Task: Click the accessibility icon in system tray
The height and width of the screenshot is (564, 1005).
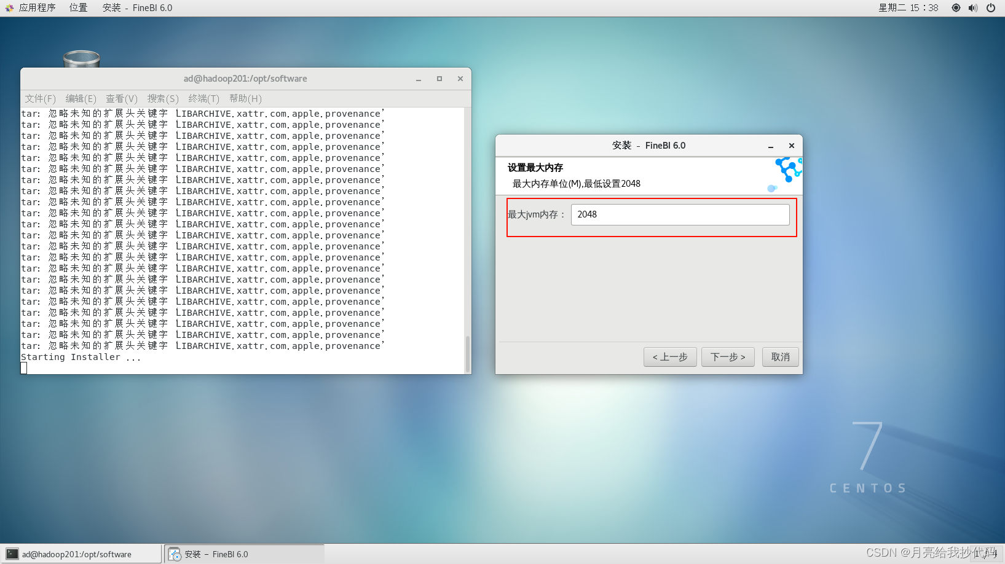Action: (956, 8)
